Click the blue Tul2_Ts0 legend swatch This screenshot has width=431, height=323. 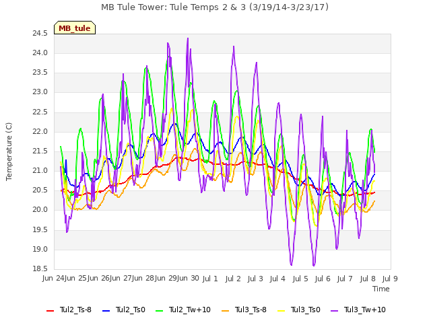pos(106,311)
